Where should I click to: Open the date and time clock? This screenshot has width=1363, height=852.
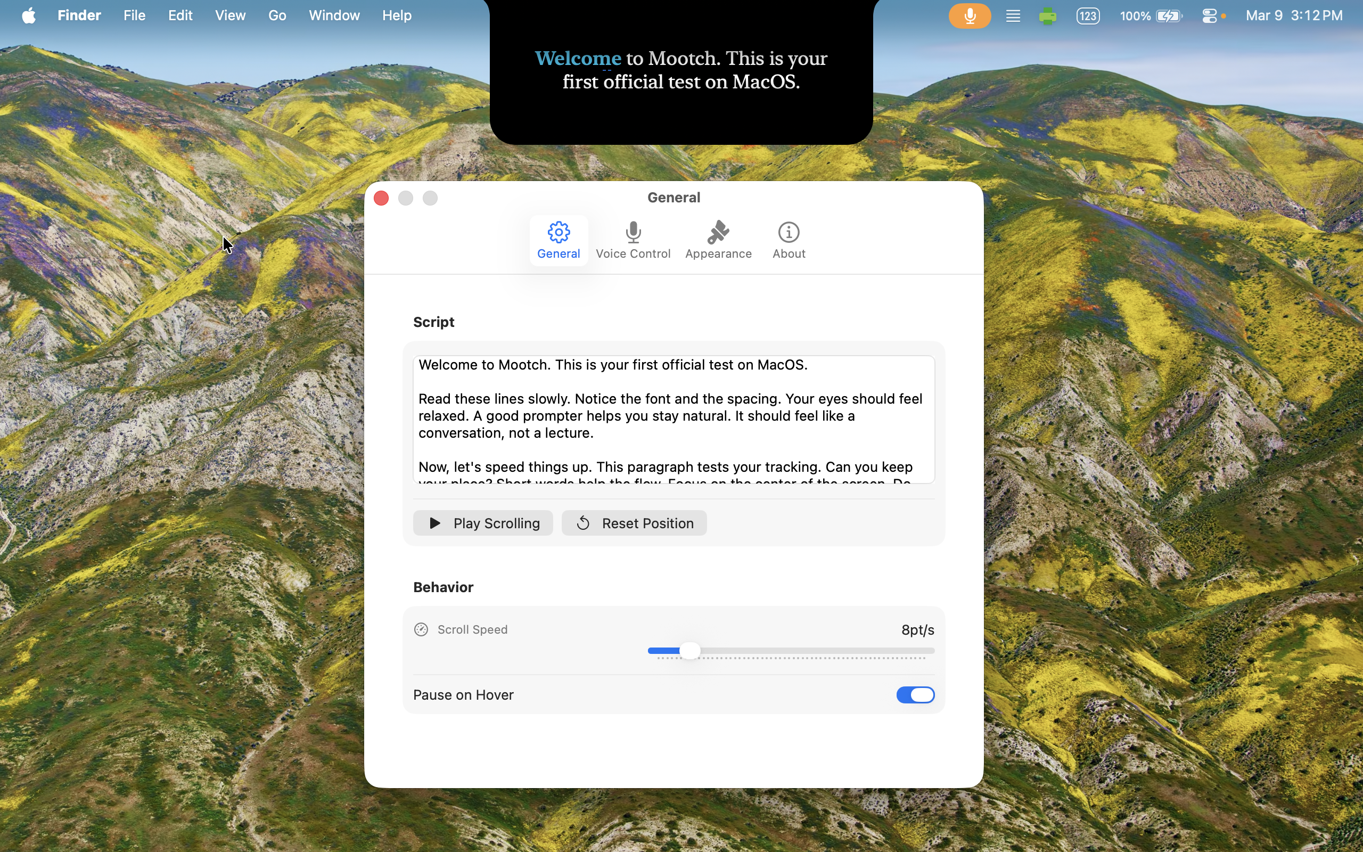[1294, 16]
